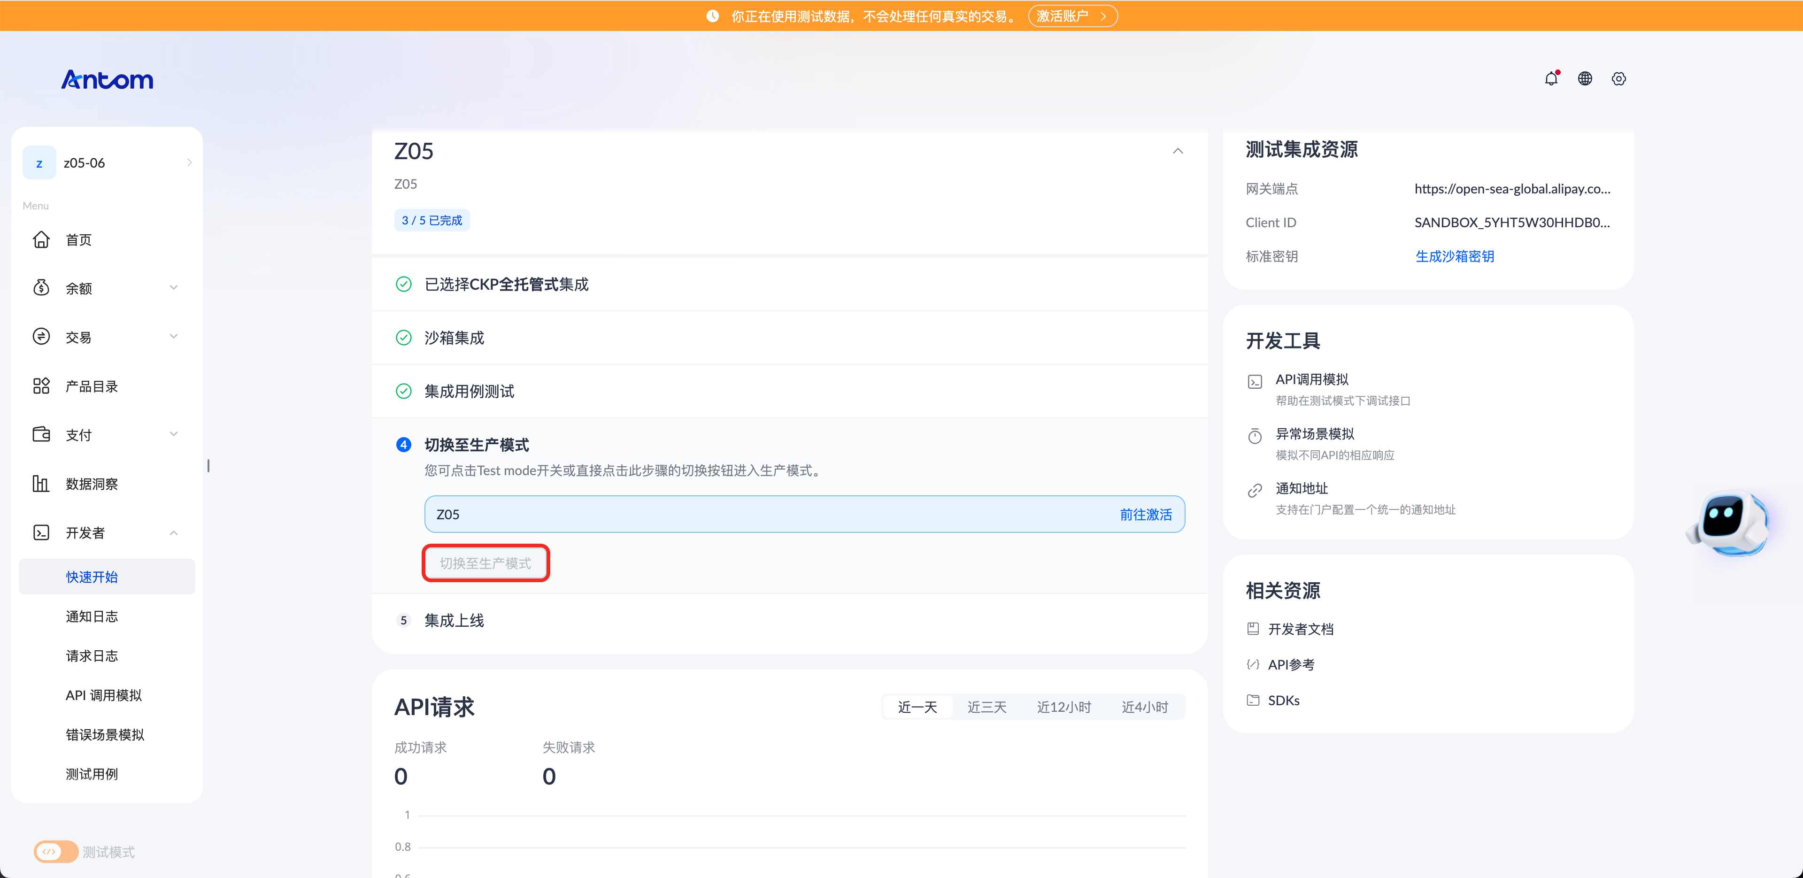Click the sidebar collapse handle
1803x878 pixels.
[x=208, y=466]
